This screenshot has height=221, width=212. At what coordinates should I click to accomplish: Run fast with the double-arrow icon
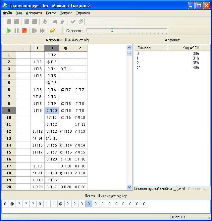42,30
